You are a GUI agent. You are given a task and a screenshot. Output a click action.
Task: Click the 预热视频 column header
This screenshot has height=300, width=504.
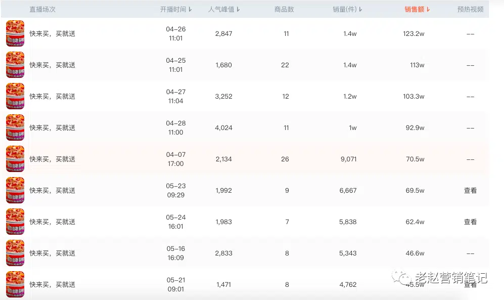point(471,10)
